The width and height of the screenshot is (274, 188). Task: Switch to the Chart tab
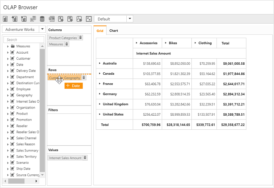113,30
